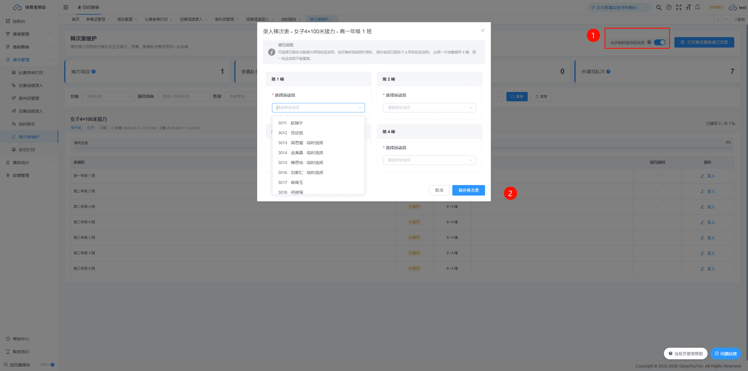
Task: Click the 游客模式 badge
Action: [x=716, y=7]
